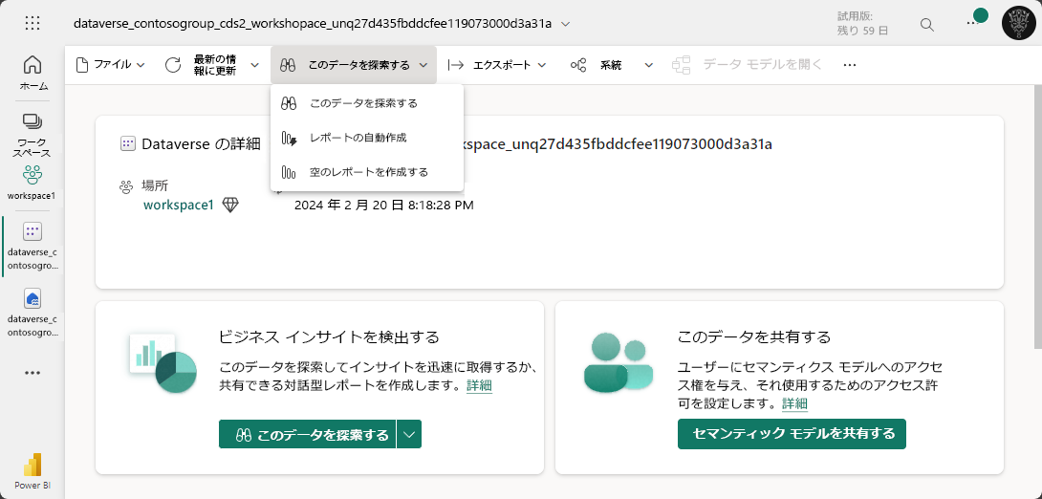Viewport: 1042px width, 499px height.
Task: Click the trial 残り 59 日 text
Action: (x=863, y=31)
